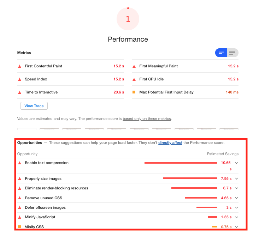This screenshot has width=265, height=231.
Task: Switch metrics to expanded list view
Action: click(232, 53)
